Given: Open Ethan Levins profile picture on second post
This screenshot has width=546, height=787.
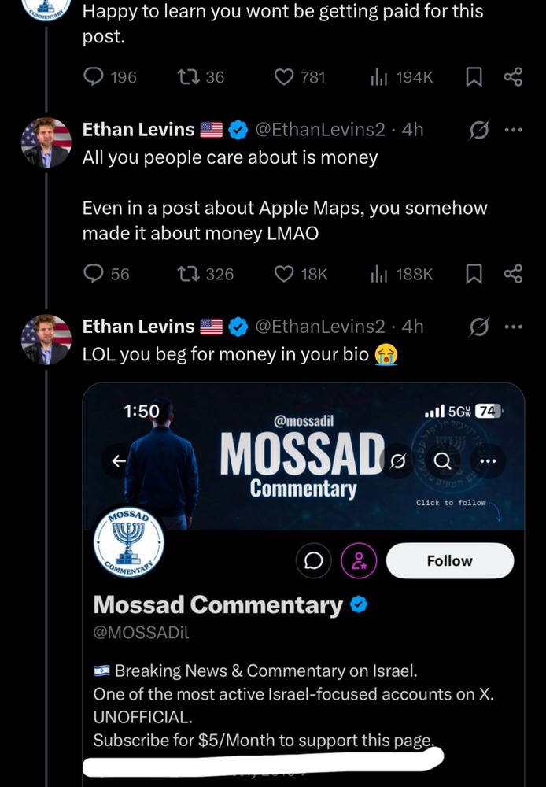Looking at the screenshot, I should [x=46, y=338].
